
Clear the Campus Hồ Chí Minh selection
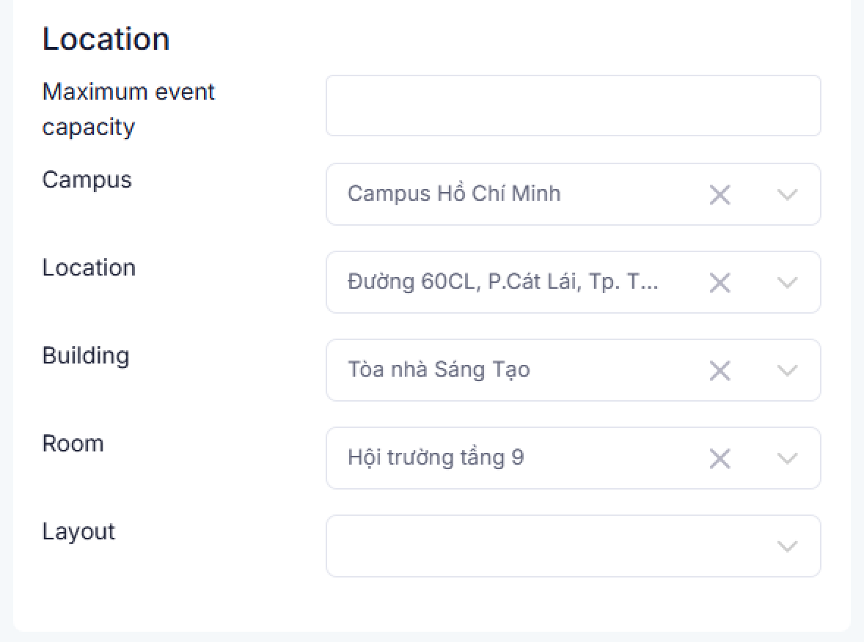pyautogui.click(x=720, y=195)
